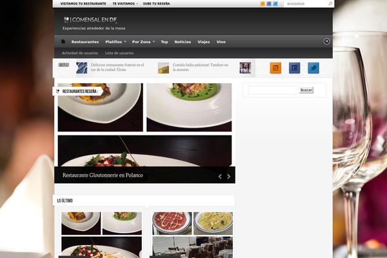
Task: Open Lista de usuarios submenu link
Action: point(119,53)
